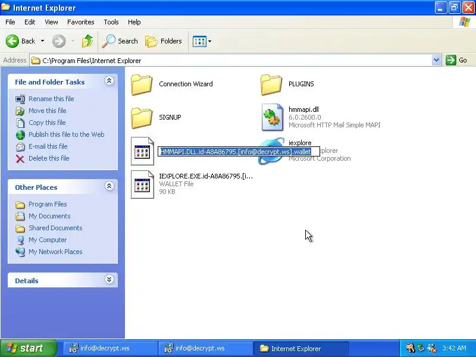This screenshot has height=357, width=476.
Task: Click Delete this file link
Action: [49, 158]
